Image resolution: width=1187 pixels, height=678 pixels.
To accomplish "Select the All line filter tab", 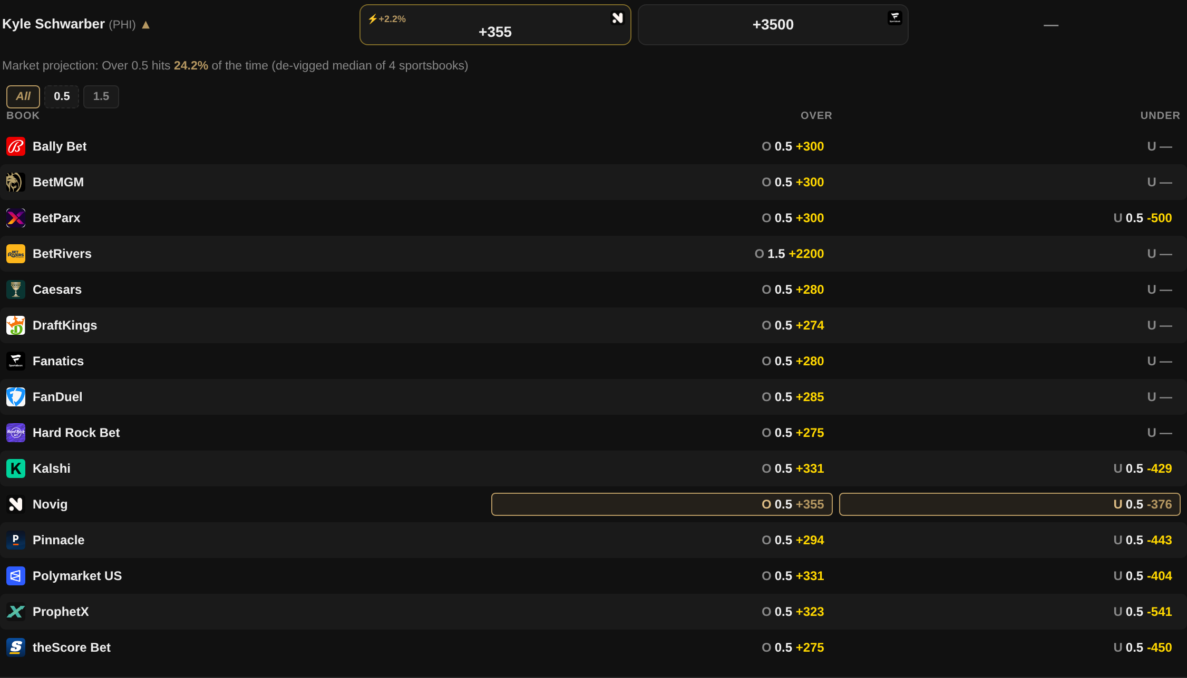I will pos(23,96).
